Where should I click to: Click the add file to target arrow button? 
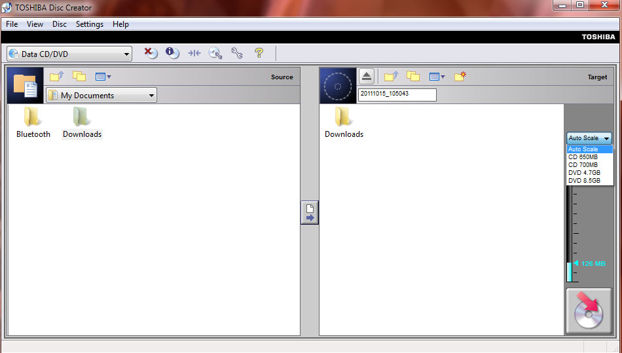pos(310,213)
